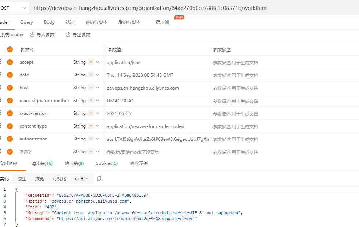Expand type dropdown for x-acs-signature-method row
The height and width of the screenshot is (227, 359).
tap(98, 101)
